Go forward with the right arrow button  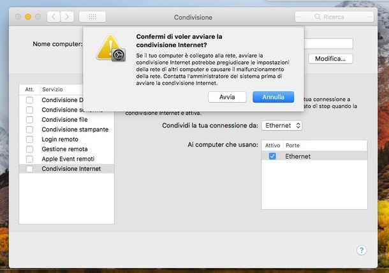67,17
